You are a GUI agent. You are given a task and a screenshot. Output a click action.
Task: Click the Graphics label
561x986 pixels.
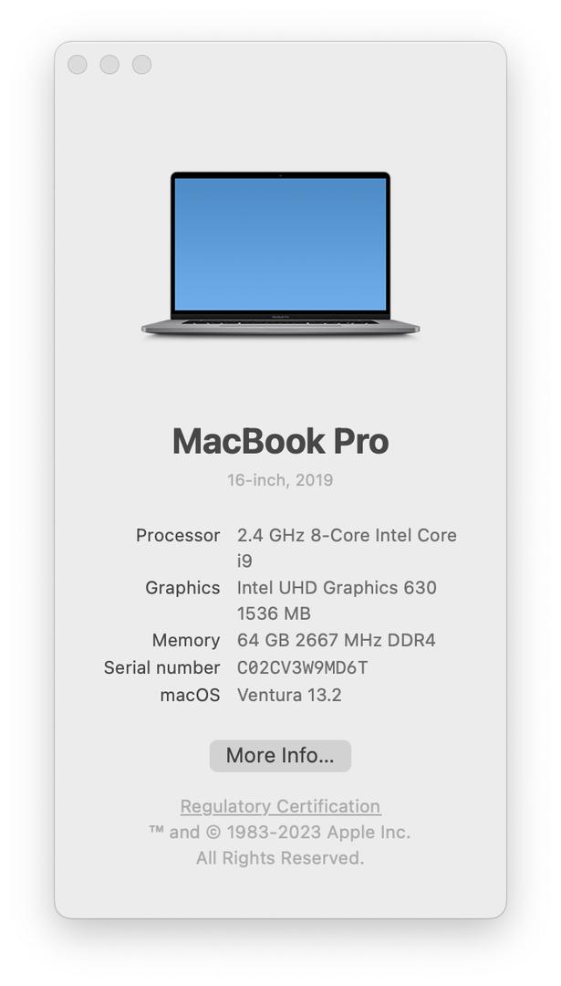pyautogui.click(x=182, y=588)
